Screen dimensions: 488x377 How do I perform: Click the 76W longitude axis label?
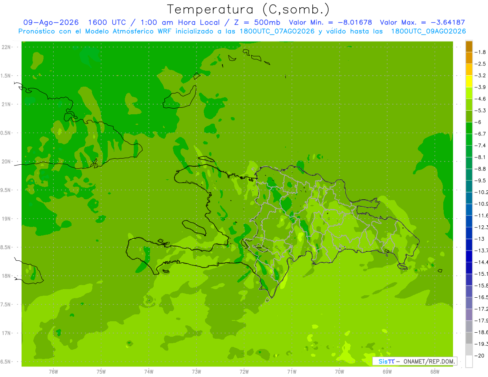coord(53,372)
